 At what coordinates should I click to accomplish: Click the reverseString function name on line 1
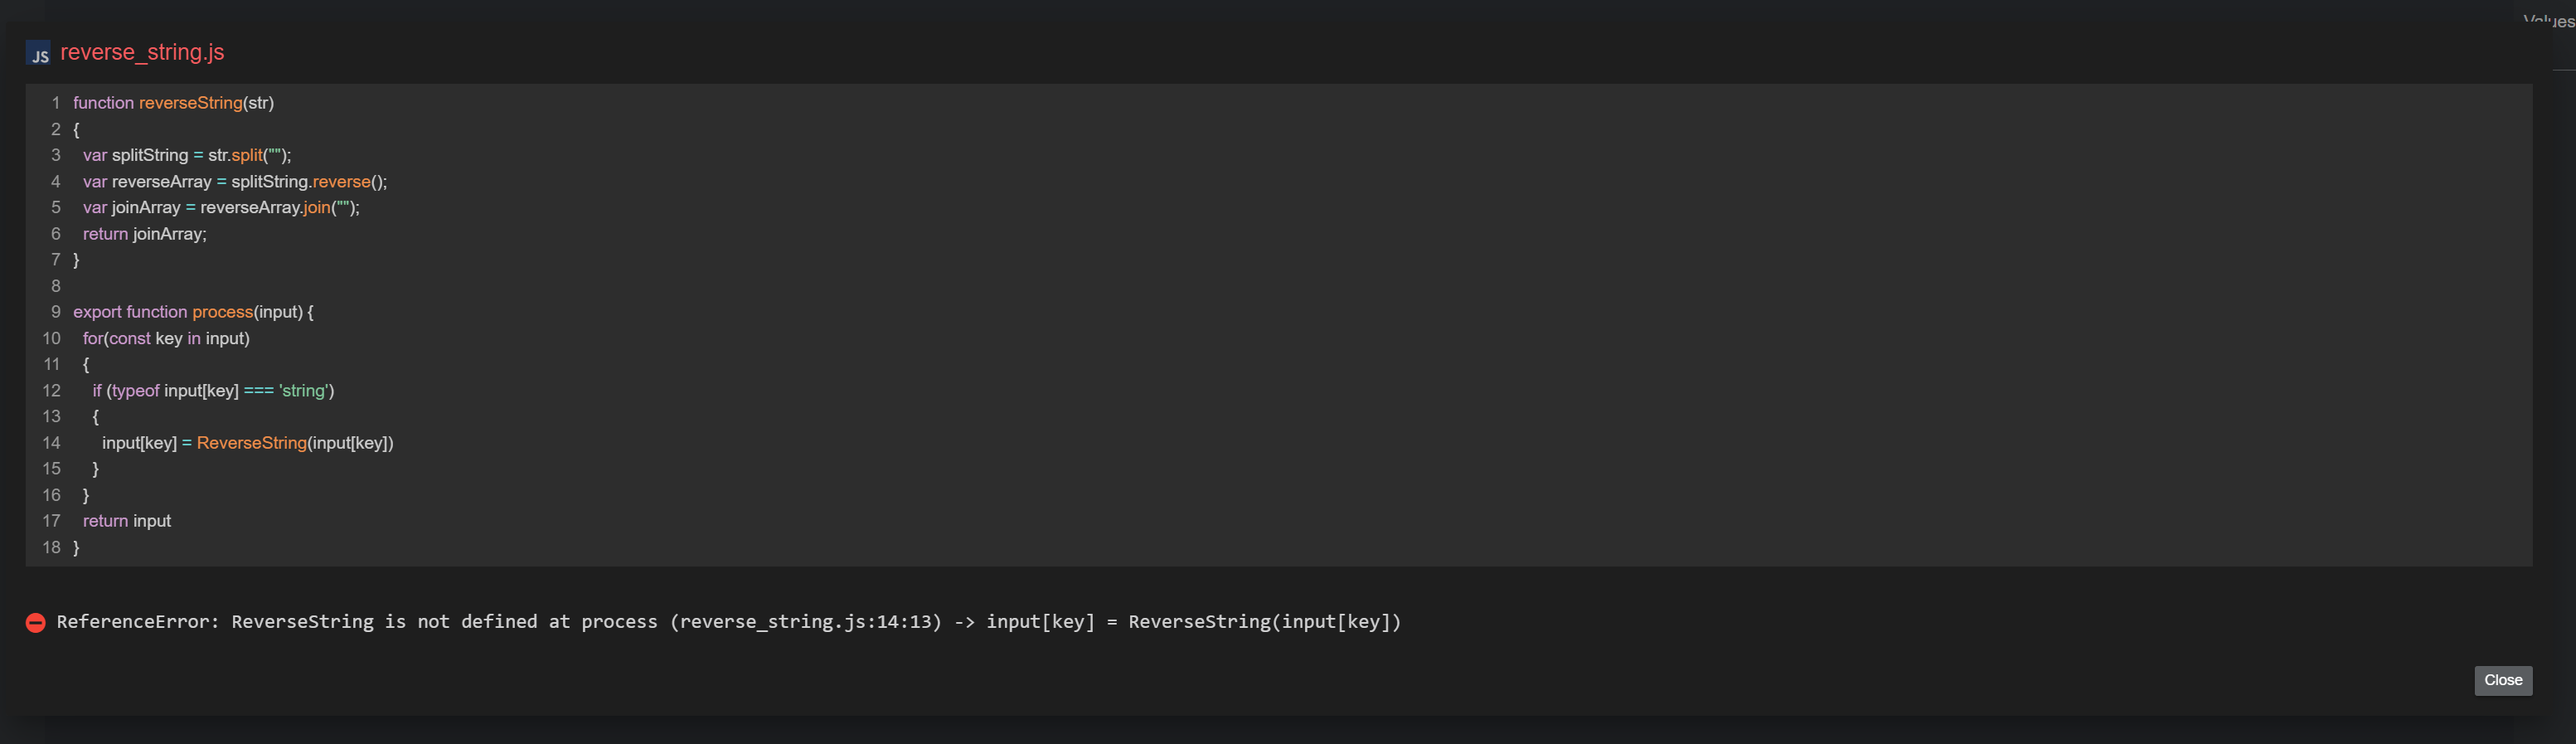(190, 103)
